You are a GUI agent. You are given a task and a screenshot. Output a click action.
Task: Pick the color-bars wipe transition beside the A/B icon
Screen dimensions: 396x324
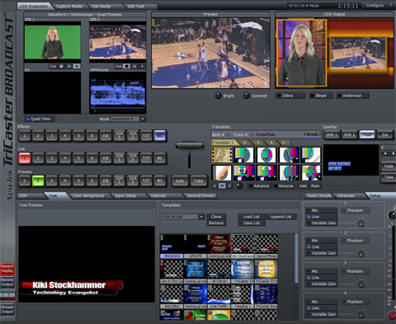click(x=244, y=155)
